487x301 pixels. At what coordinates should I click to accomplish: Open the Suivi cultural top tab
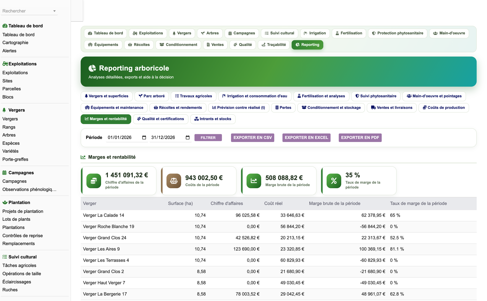click(x=280, y=33)
